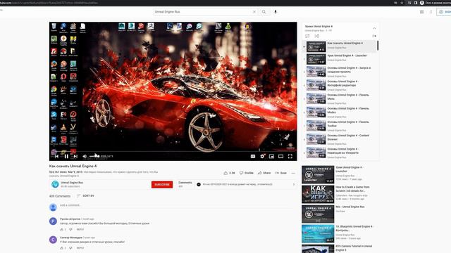Pause the video with the pause button
The width and height of the screenshot is (451, 253).
pyautogui.click(x=66, y=156)
